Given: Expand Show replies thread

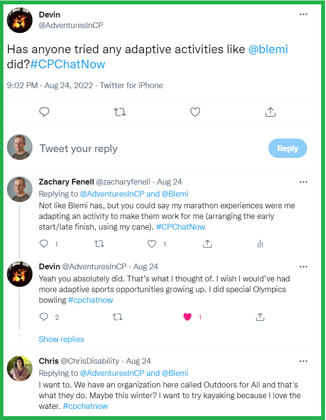Looking at the screenshot, I should point(62,339).
